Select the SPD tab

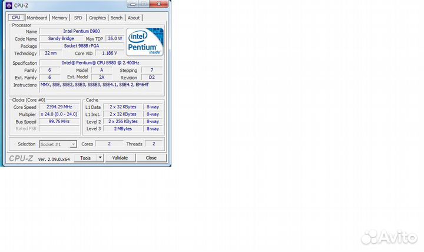(78, 18)
